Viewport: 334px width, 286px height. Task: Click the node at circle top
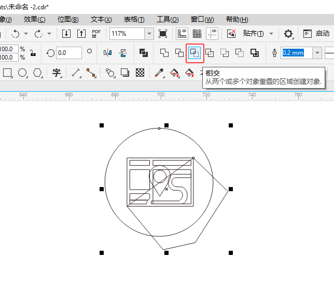pyautogui.click(x=159, y=128)
